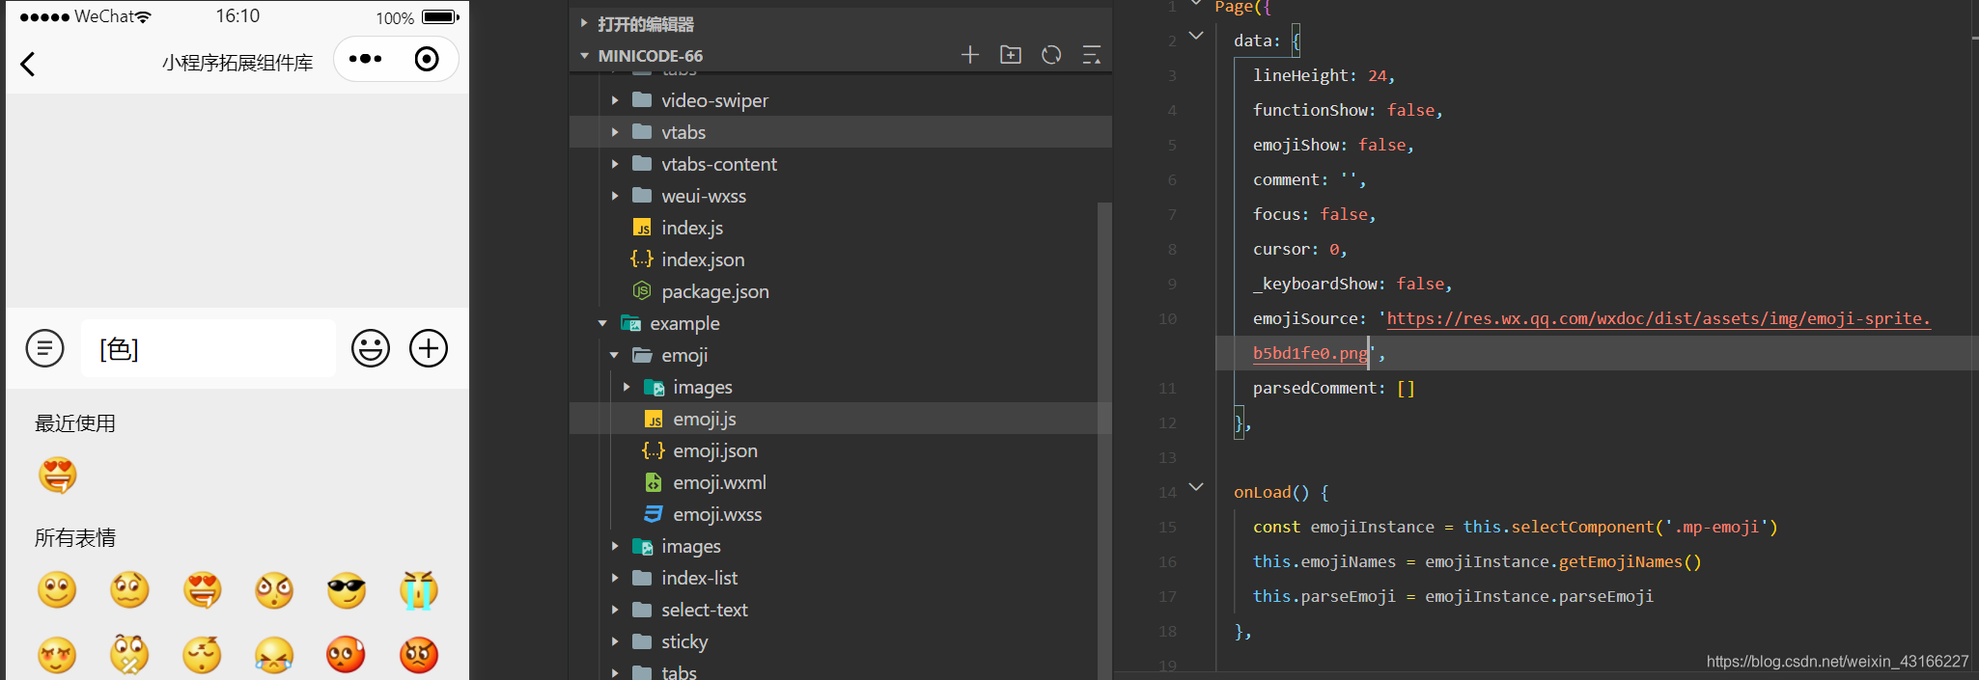
Task: Click line number 10 in the gutter
Action: (1167, 318)
